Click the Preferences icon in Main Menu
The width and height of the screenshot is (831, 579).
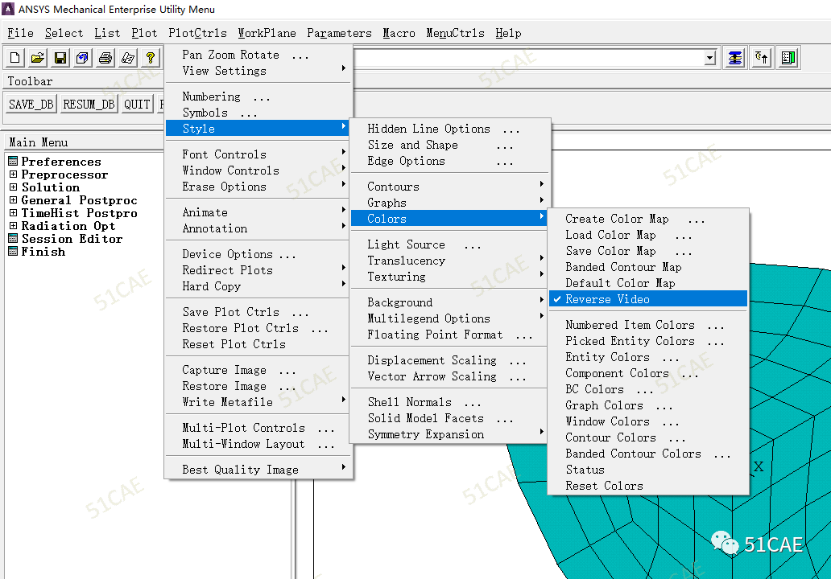pyautogui.click(x=13, y=162)
